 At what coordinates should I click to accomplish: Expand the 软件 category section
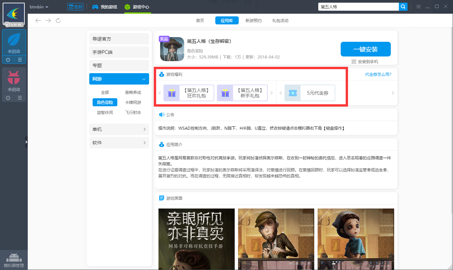[119, 143]
